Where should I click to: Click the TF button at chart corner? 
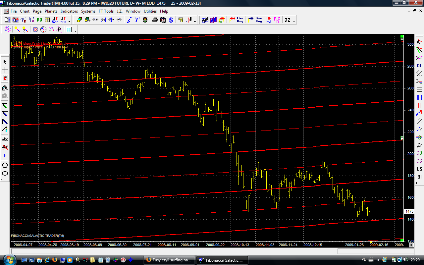(x=411, y=245)
